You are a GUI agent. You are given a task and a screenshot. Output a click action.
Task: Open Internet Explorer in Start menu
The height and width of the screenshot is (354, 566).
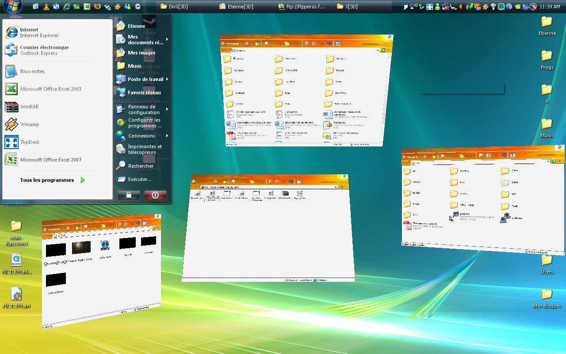click(x=57, y=32)
